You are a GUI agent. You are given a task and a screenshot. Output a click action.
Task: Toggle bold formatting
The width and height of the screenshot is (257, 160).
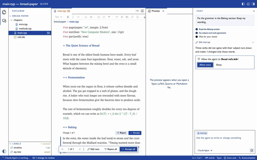click(68, 17)
